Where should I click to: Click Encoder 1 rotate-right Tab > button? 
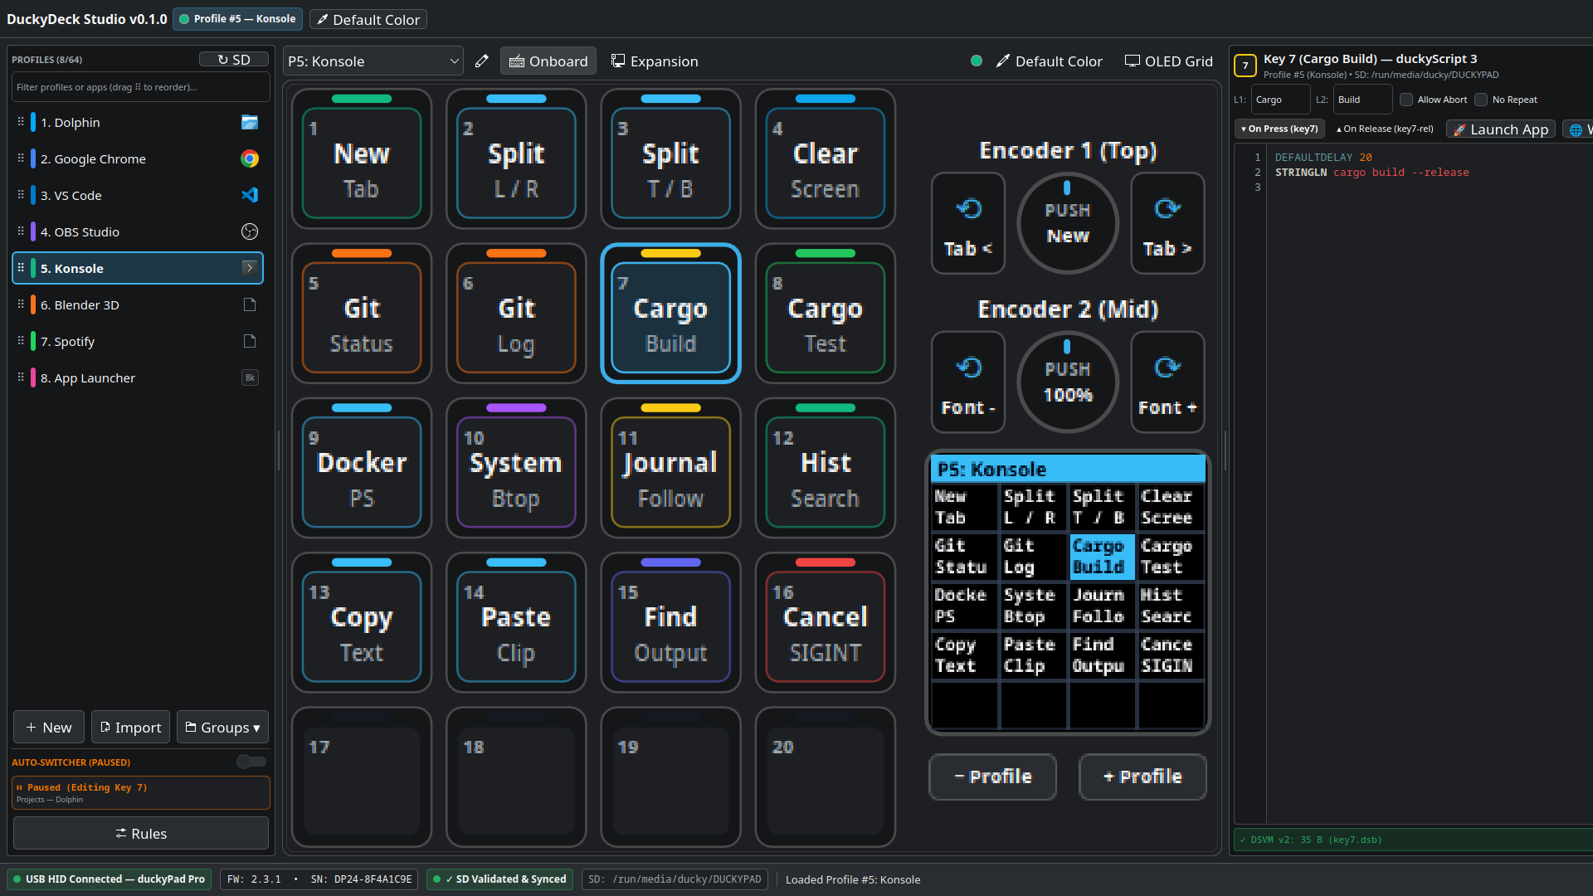(1167, 223)
